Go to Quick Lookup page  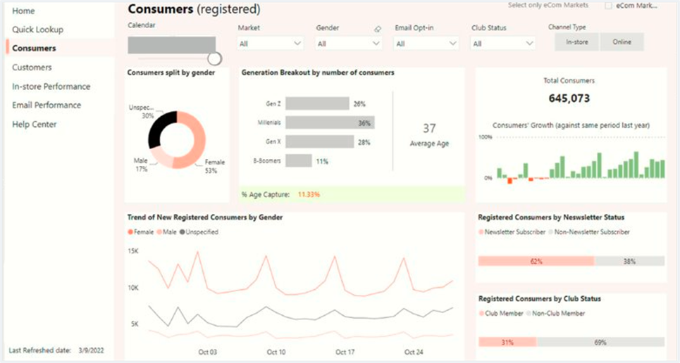click(x=38, y=30)
